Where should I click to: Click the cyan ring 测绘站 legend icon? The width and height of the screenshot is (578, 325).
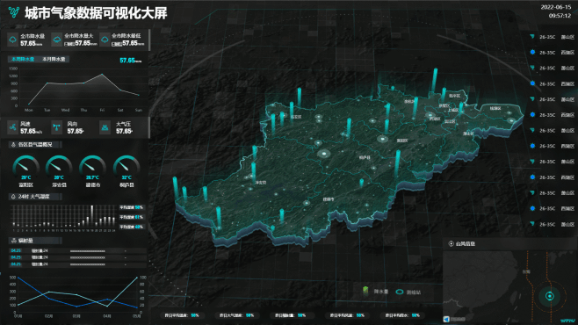(399, 292)
